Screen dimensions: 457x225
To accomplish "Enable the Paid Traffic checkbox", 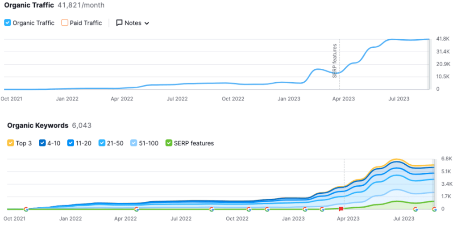I will click(65, 23).
